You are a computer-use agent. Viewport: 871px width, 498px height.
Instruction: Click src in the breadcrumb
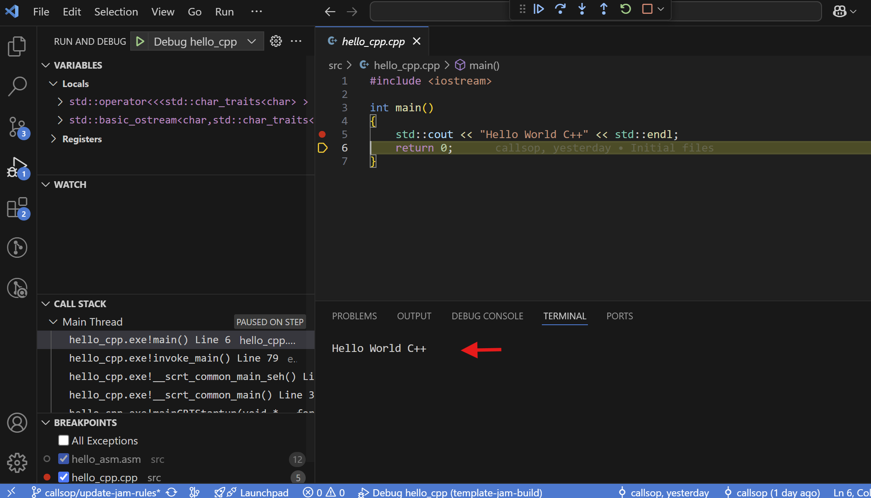coord(335,66)
